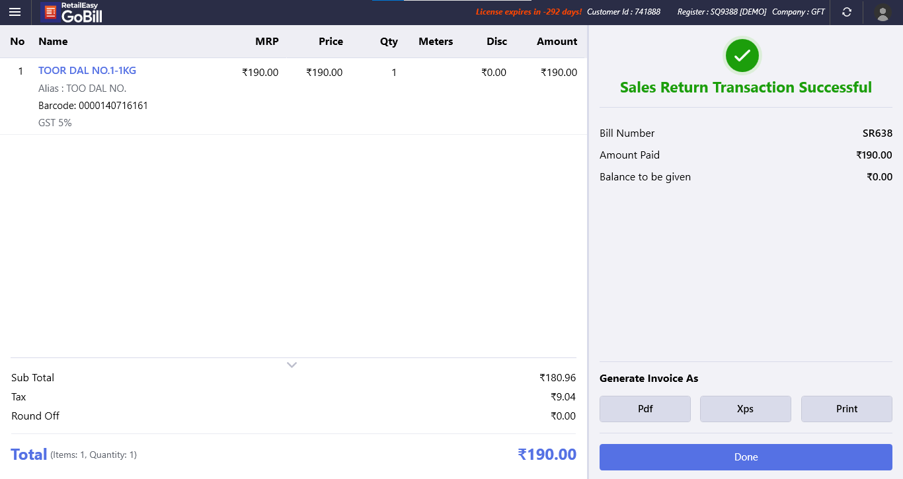Click the Amount column header
903x479 pixels.
point(557,42)
